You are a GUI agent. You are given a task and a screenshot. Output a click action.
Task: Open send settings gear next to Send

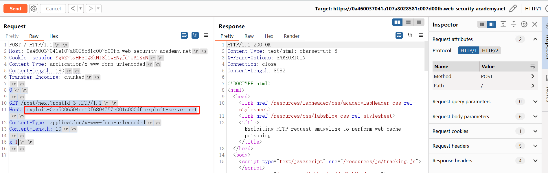tap(34, 9)
